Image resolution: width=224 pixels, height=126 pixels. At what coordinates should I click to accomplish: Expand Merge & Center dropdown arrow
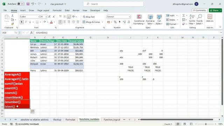tap(102, 22)
